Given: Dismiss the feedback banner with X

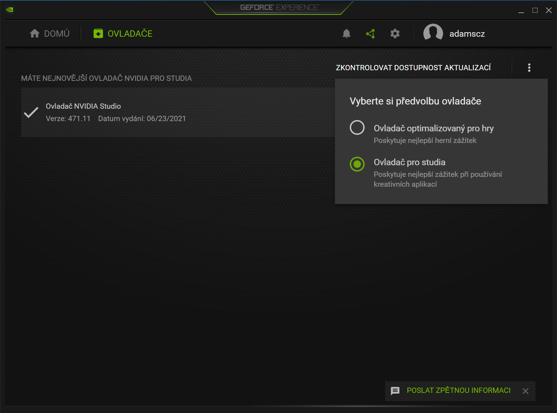Looking at the screenshot, I should click(526, 391).
